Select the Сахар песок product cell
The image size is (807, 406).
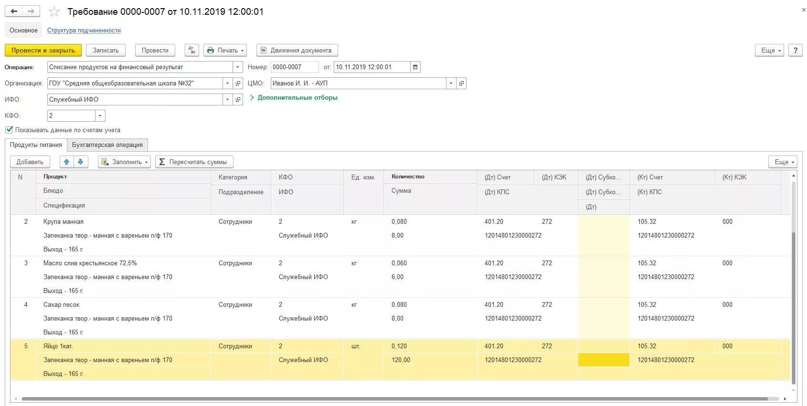[124, 305]
